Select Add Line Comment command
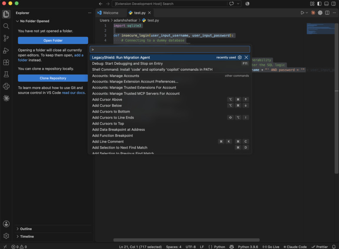339x249 pixels. (x=170, y=142)
